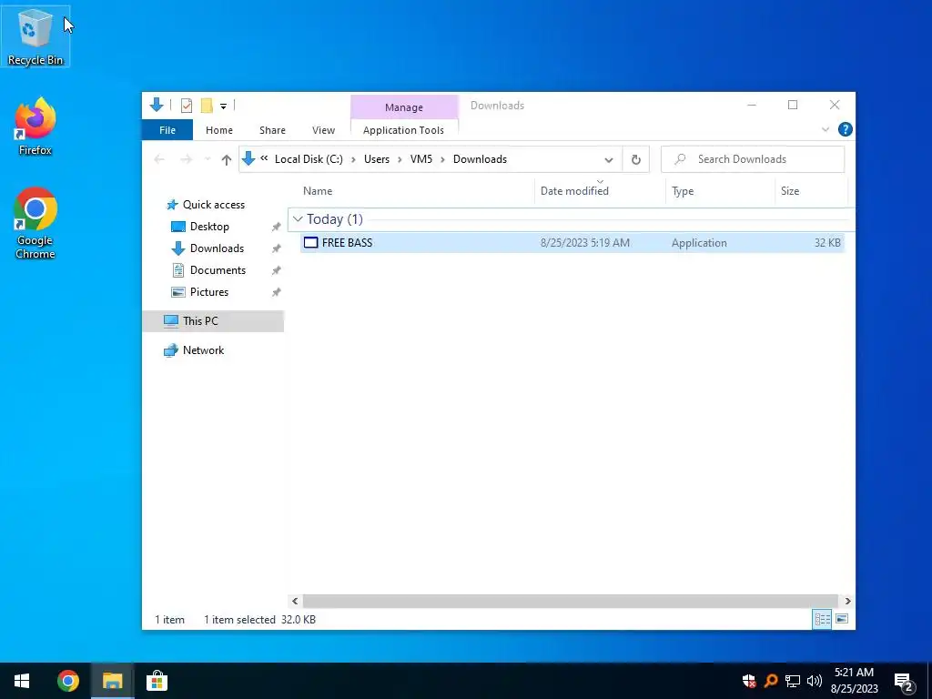
Task: Click File Explorer taskbar icon
Action: (112, 681)
